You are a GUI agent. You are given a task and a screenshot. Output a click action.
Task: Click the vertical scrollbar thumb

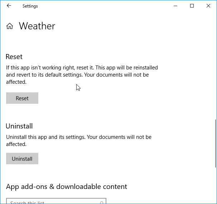tap(216, 144)
